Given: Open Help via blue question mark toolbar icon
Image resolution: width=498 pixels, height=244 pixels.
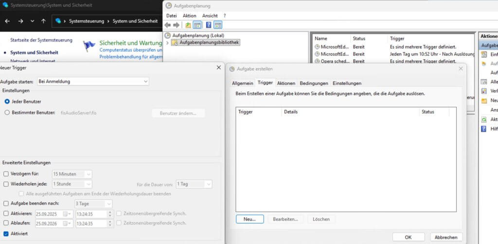Looking at the screenshot, I should [209, 25].
